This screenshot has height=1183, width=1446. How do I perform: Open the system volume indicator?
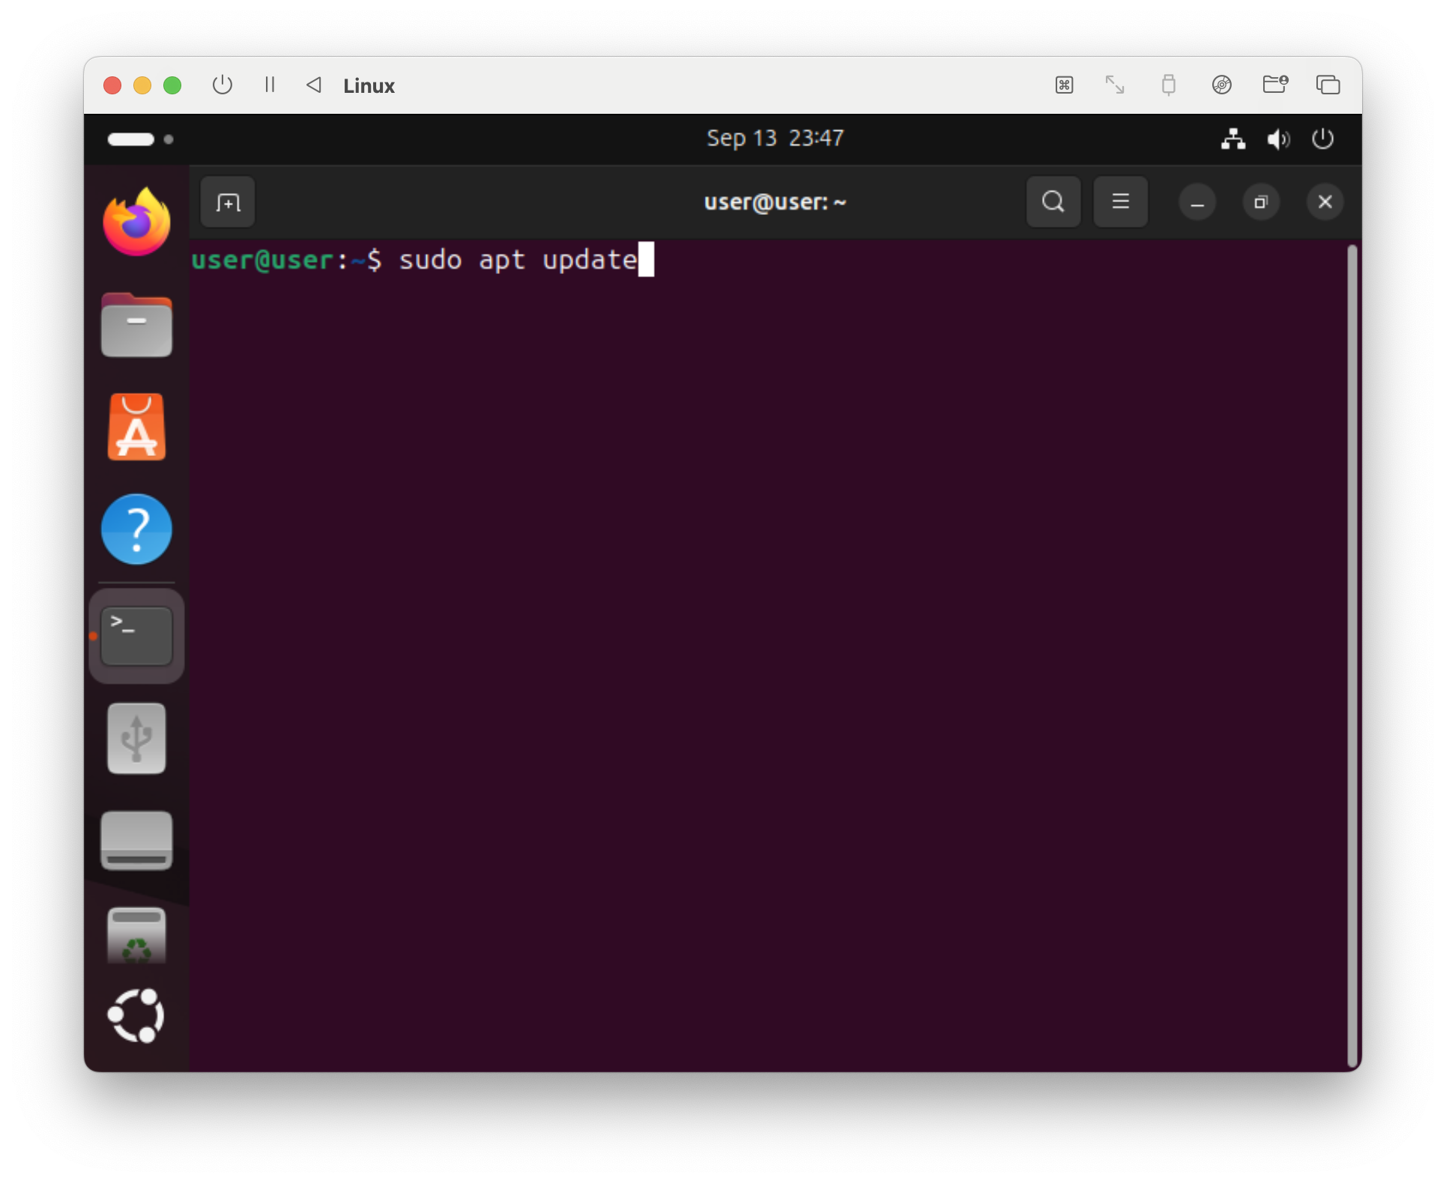coord(1277,139)
